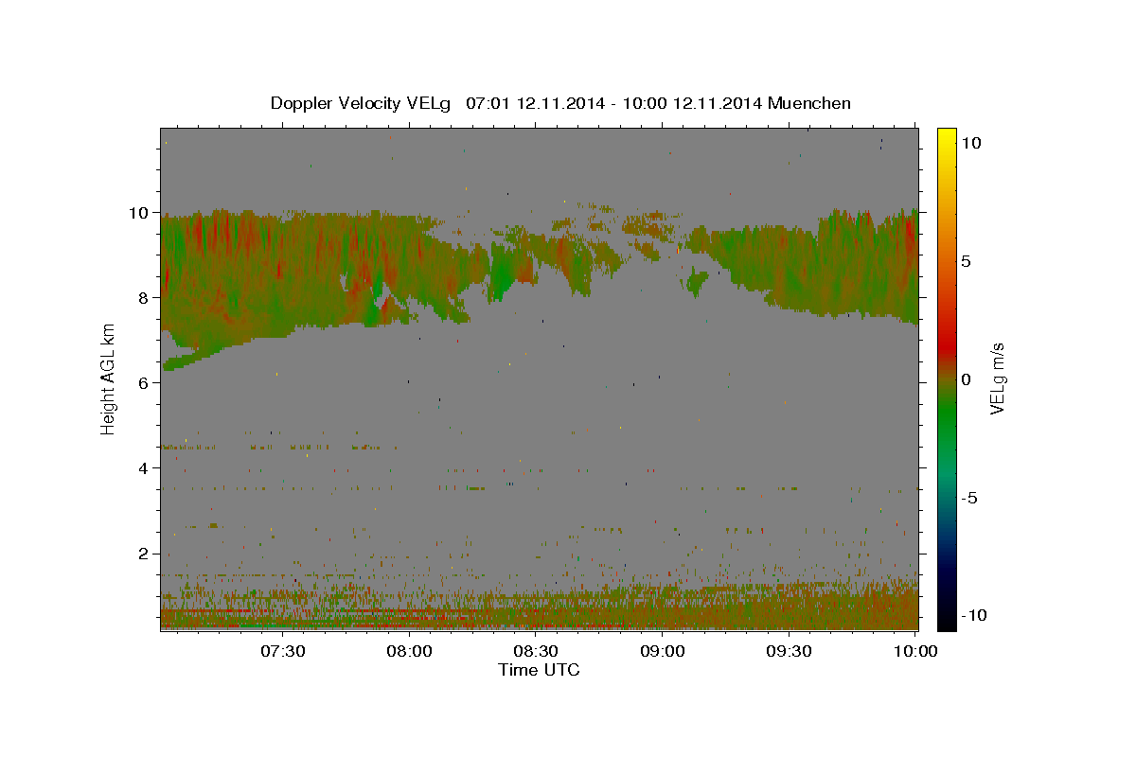Click the '09:00' time tick label

pyautogui.click(x=663, y=652)
